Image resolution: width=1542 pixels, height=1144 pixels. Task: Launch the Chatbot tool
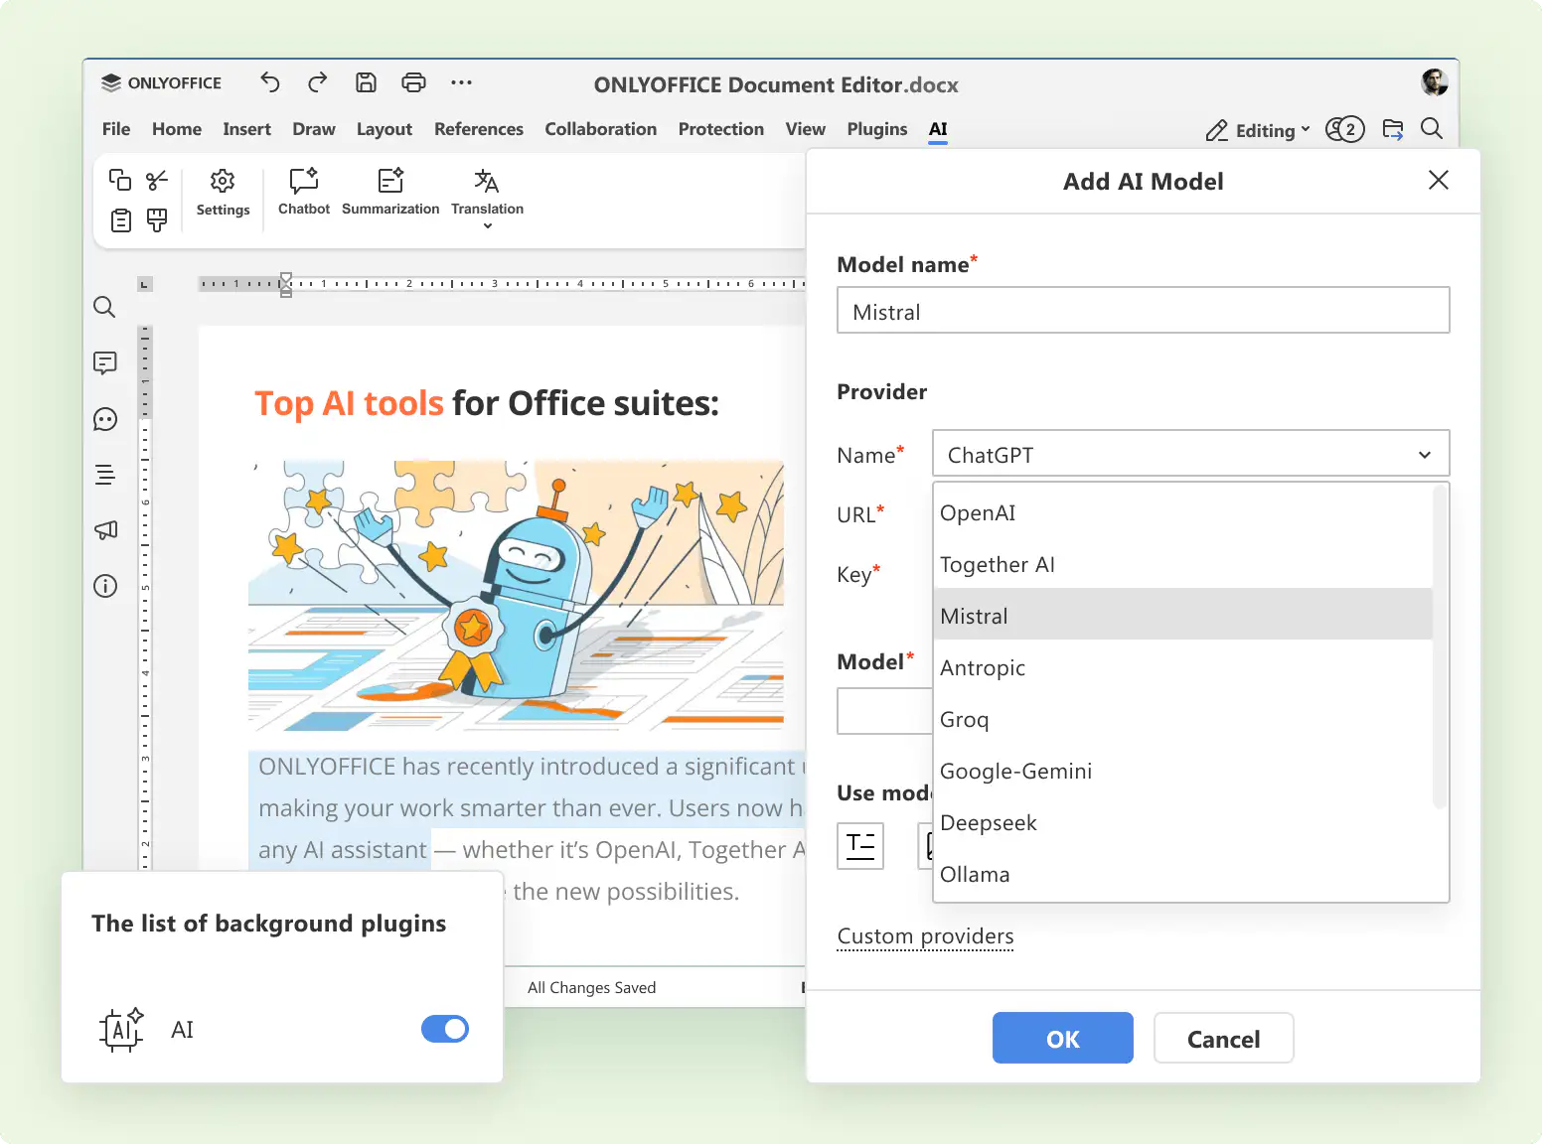point(303,192)
